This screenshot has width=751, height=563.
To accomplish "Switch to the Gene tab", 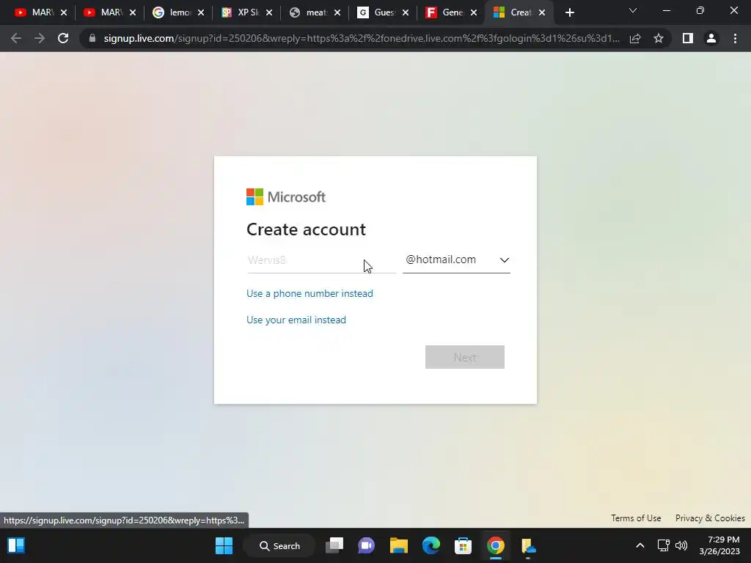I will 445,12.
